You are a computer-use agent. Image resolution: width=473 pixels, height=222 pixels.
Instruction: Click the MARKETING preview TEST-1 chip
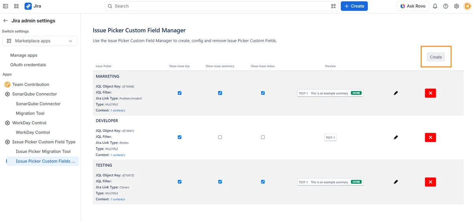pos(330,93)
